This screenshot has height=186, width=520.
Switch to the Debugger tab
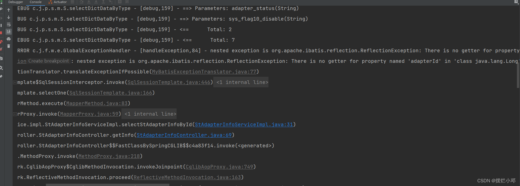(x=15, y=2)
